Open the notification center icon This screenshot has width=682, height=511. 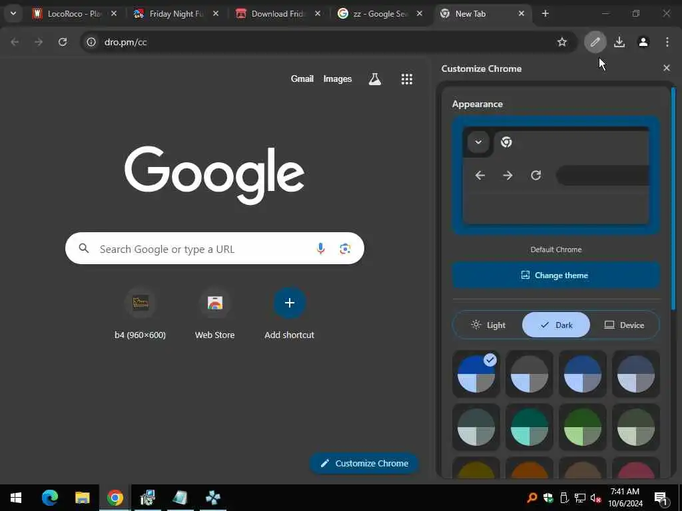(661, 499)
